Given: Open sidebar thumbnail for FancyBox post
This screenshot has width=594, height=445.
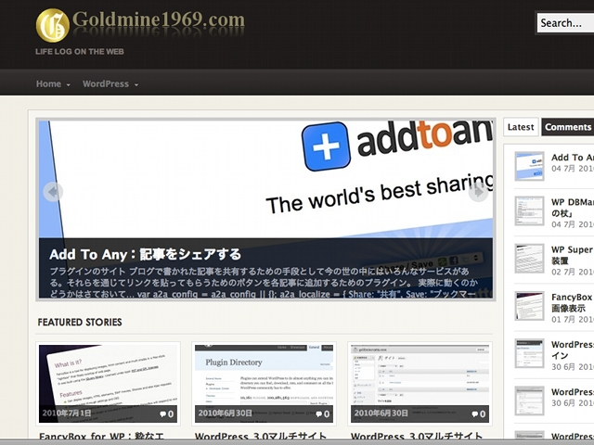Looking at the screenshot, I should 529,306.
